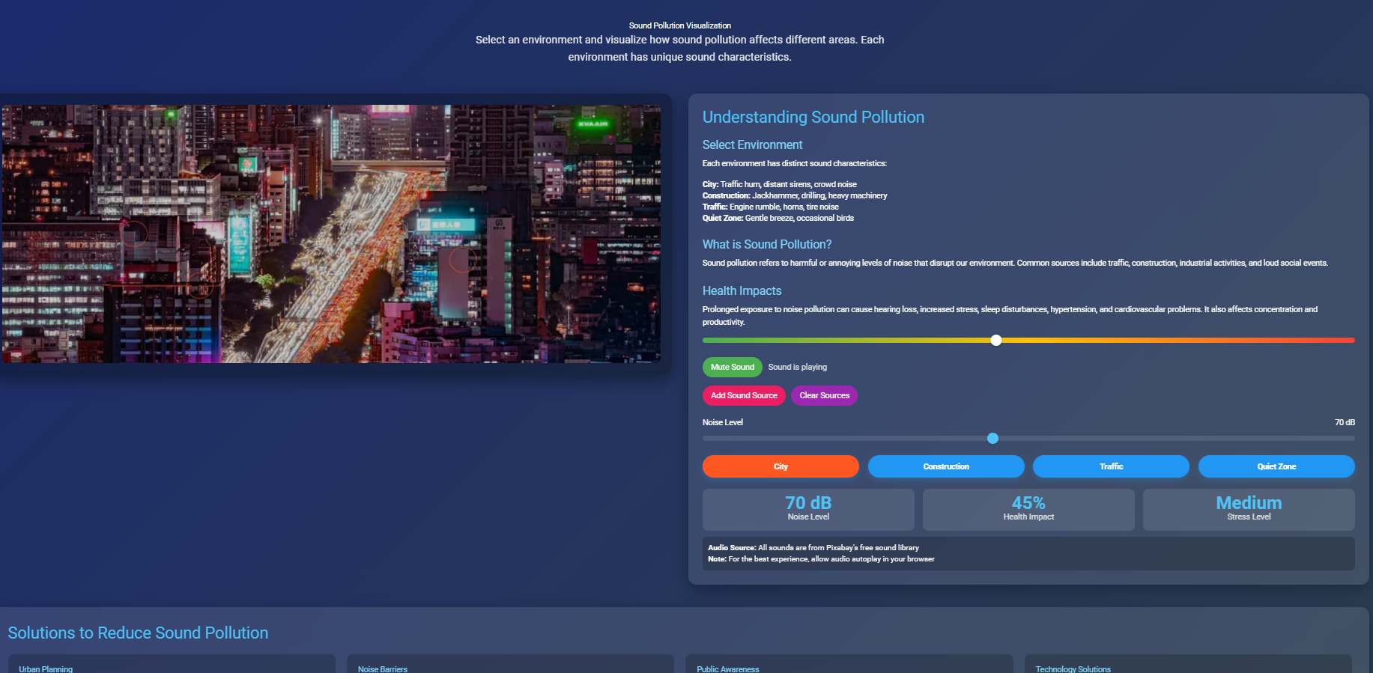This screenshot has height=673, width=1373.
Task: Switch to the Construction environment
Action: click(945, 466)
